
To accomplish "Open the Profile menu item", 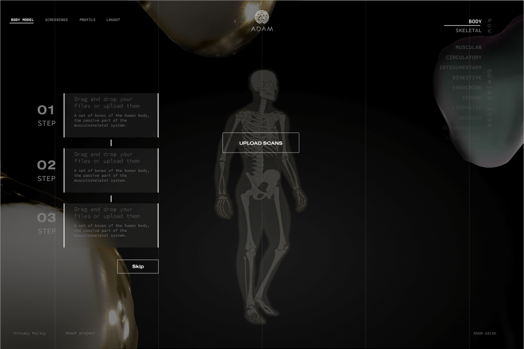I will click(x=88, y=20).
